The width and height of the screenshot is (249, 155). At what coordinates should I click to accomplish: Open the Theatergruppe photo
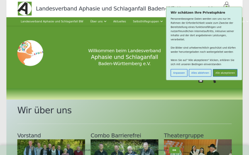(x=198, y=147)
